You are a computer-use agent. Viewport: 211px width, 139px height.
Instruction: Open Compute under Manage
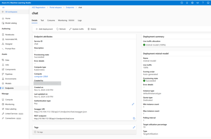(x=7, y=100)
